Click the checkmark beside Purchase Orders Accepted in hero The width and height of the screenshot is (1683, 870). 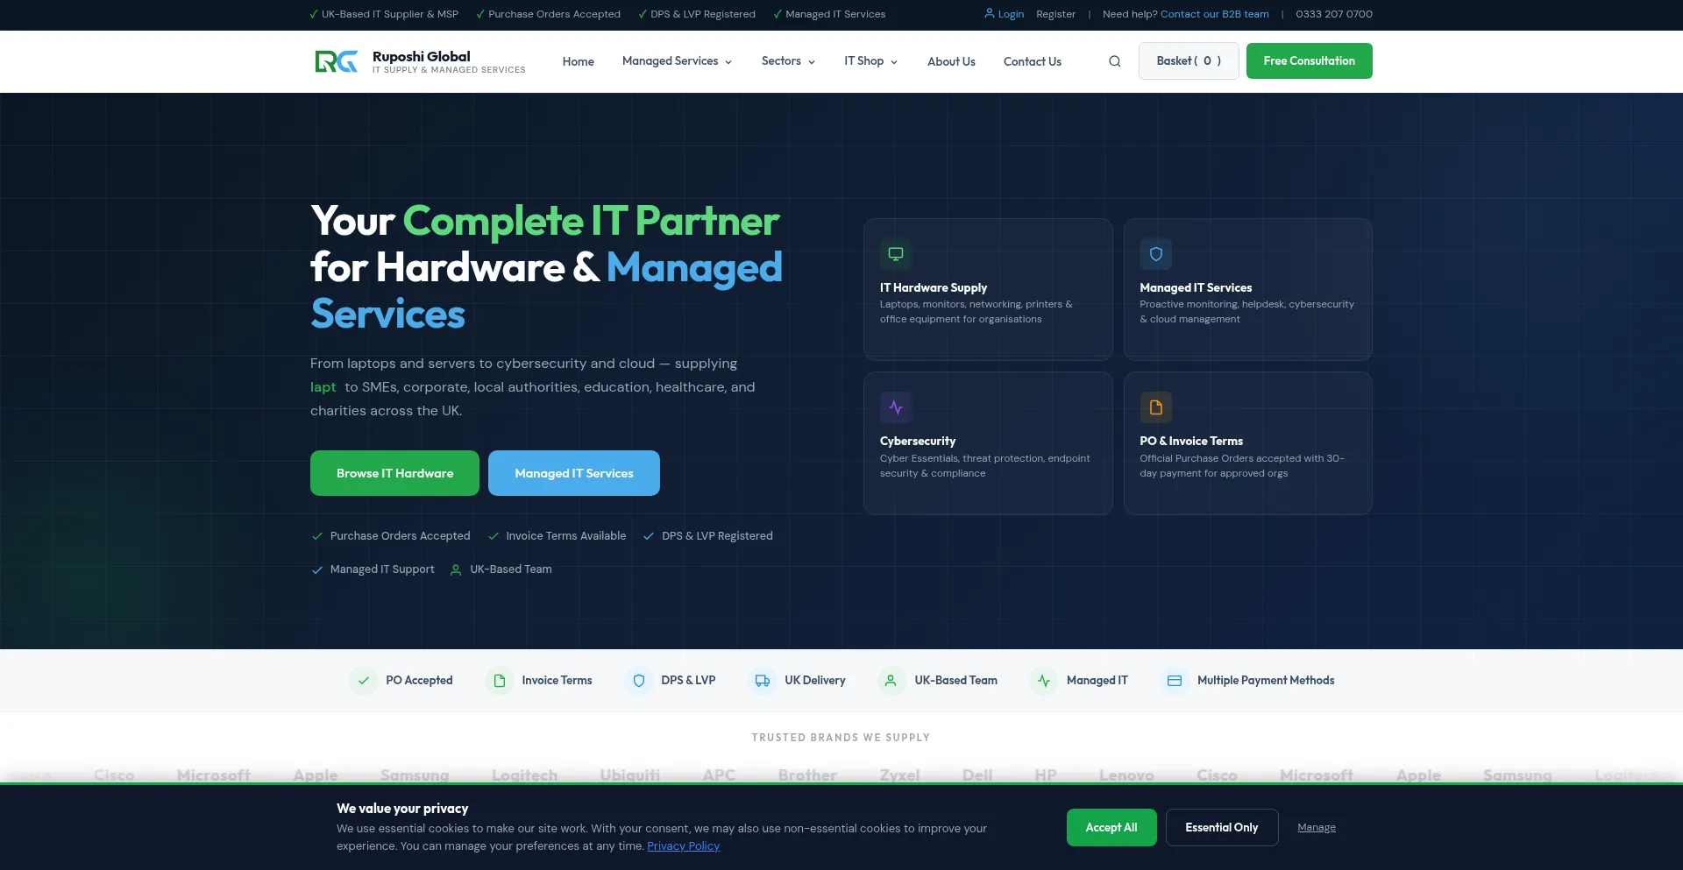click(x=317, y=536)
